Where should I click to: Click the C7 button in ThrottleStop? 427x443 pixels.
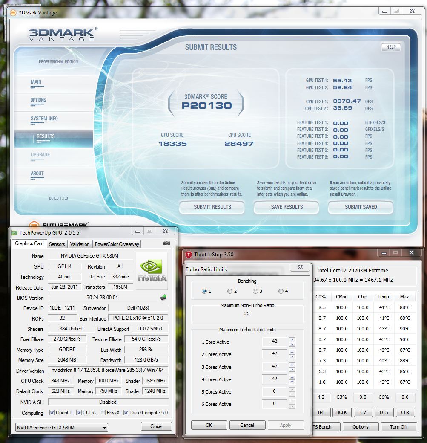[363, 412]
